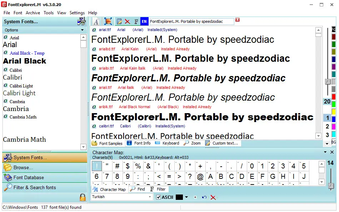Viewport: 339px width, 212px height.
Task: Click the Browse... button
Action: [x=23, y=167]
